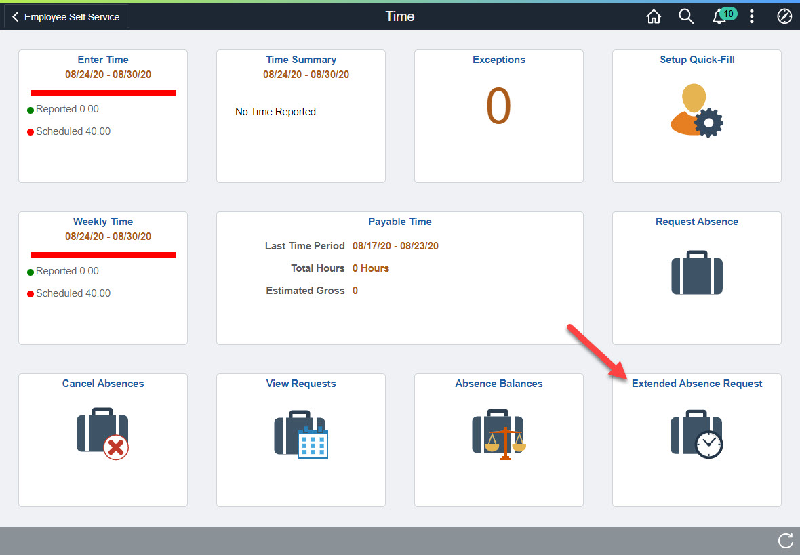This screenshot has height=555, width=800.
Task: Open Setup Quick-Fill person gear icon
Action: point(696,110)
